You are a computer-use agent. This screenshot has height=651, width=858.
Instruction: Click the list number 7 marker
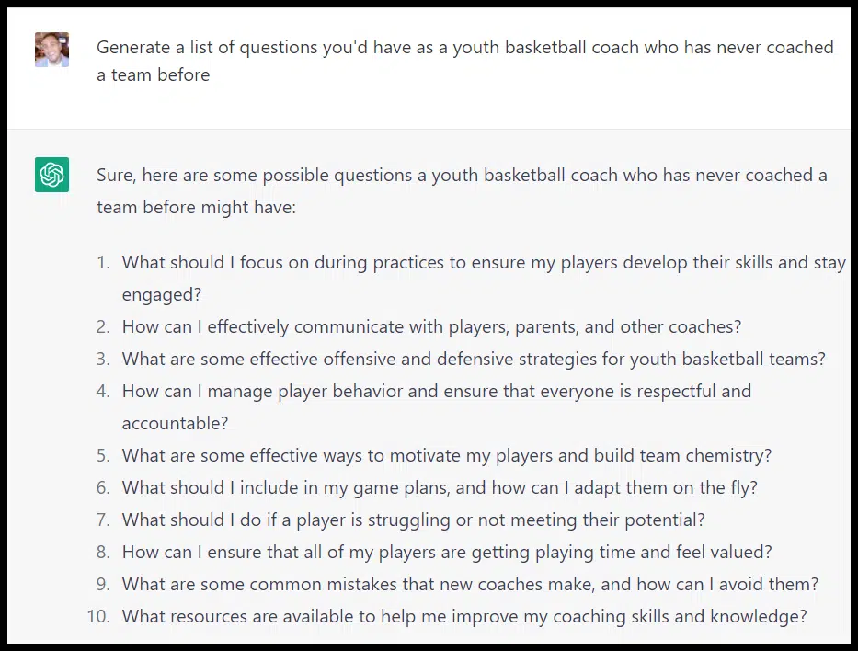103,520
